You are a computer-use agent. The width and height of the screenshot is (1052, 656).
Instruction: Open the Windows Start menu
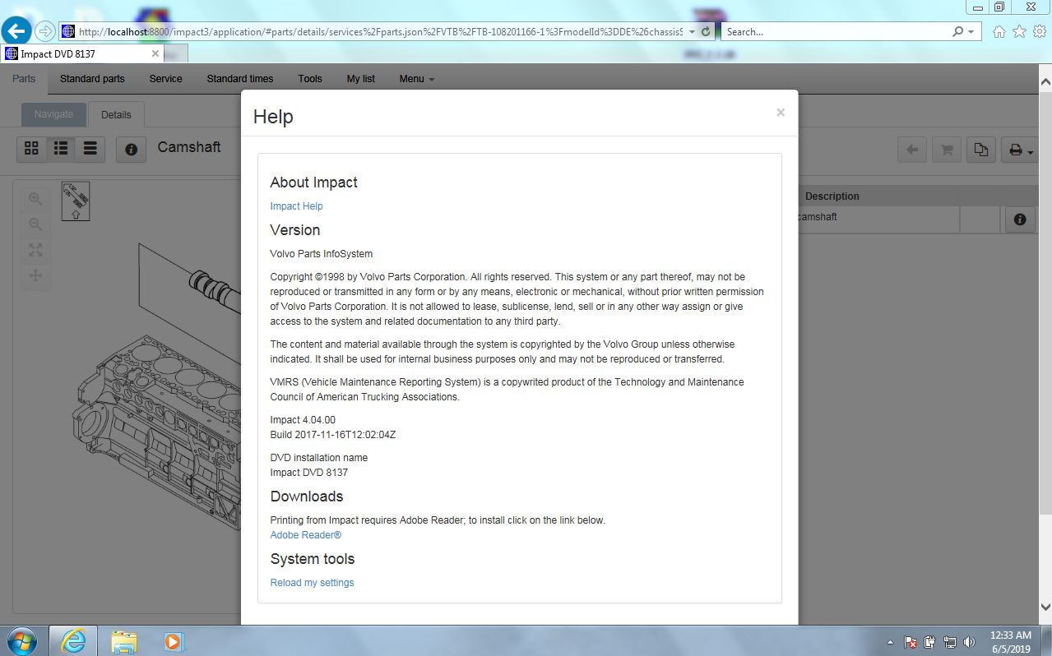point(22,640)
